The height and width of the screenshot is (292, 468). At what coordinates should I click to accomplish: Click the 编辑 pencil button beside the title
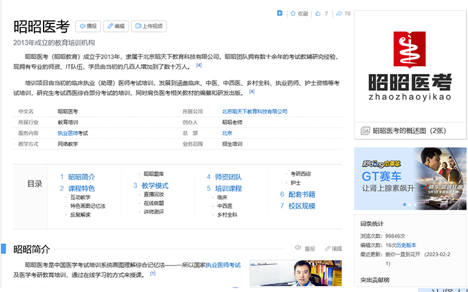coord(116,26)
